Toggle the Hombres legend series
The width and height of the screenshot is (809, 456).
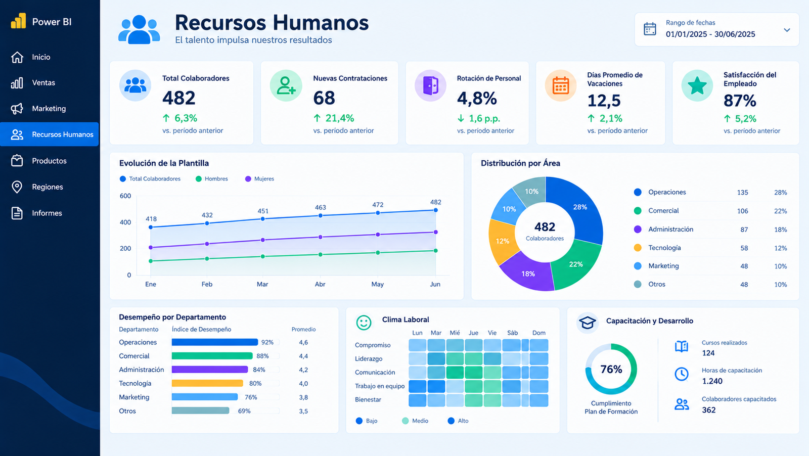(x=212, y=179)
